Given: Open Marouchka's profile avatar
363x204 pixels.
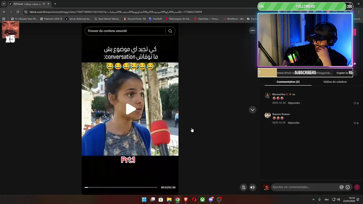Looking at the screenshot, I should coord(267,95).
